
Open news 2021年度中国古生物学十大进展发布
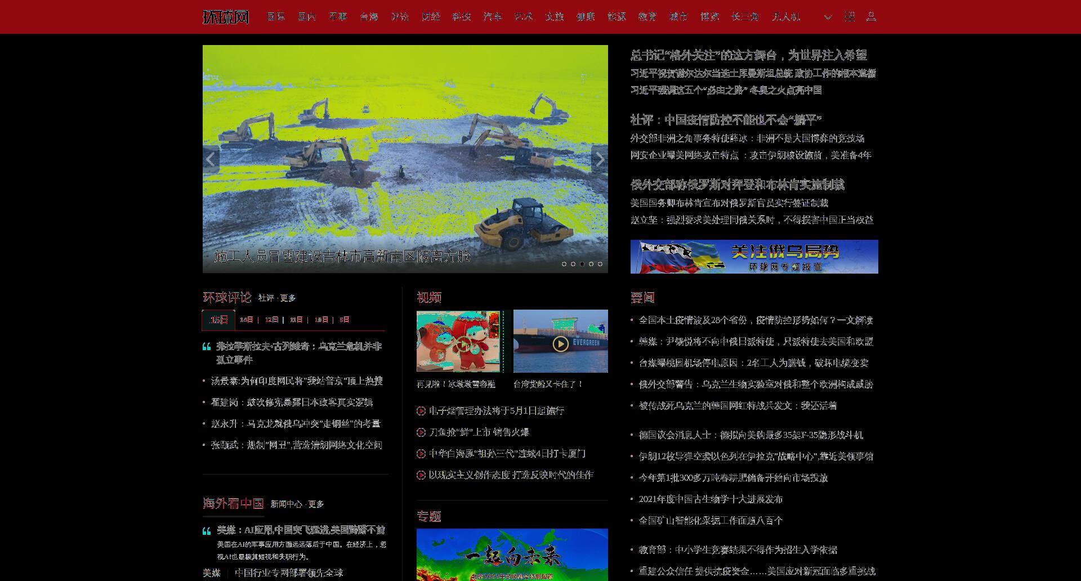point(711,499)
